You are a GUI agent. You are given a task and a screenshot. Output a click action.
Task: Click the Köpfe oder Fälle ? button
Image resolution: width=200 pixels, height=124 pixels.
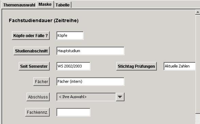pyautogui.click(x=31, y=36)
